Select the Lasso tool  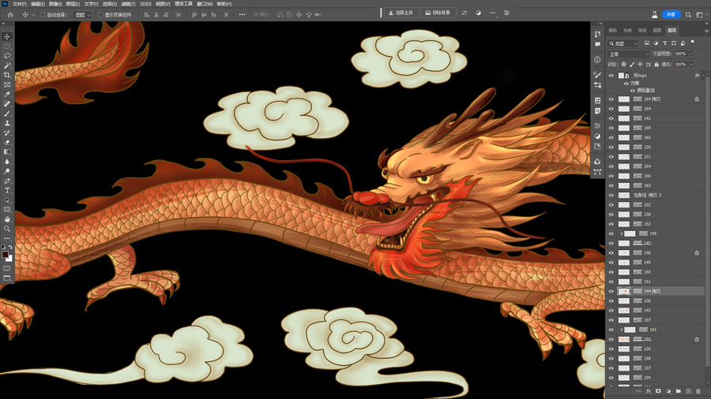[x=7, y=56]
